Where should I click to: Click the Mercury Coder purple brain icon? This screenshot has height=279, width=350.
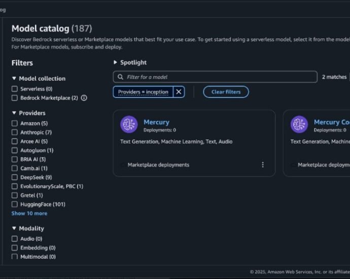(x=299, y=124)
